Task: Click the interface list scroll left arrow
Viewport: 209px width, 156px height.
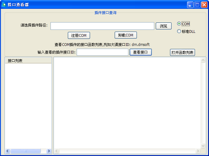Action: 8,151
